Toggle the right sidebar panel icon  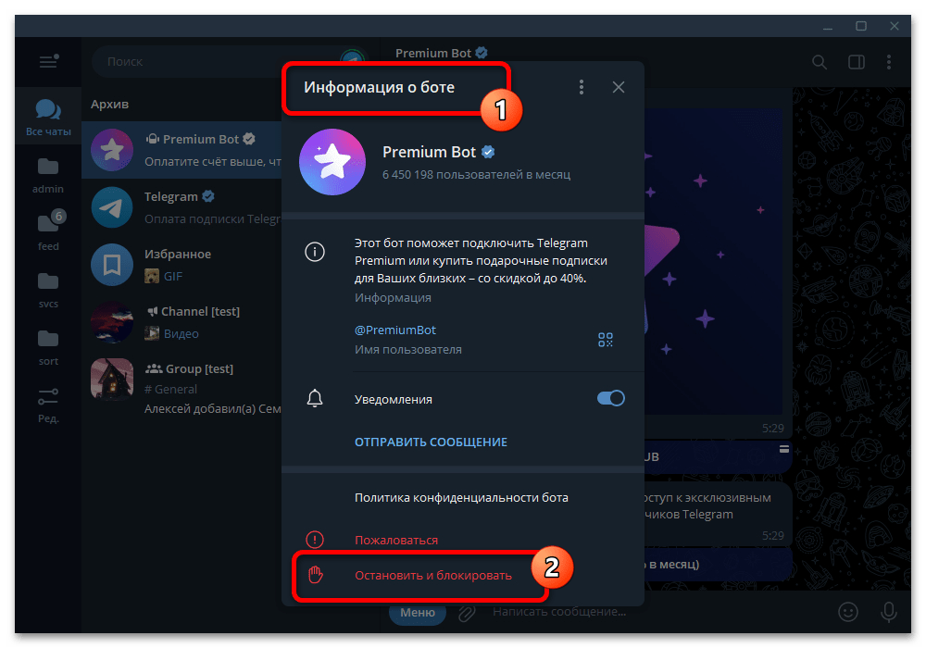(857, 62)
